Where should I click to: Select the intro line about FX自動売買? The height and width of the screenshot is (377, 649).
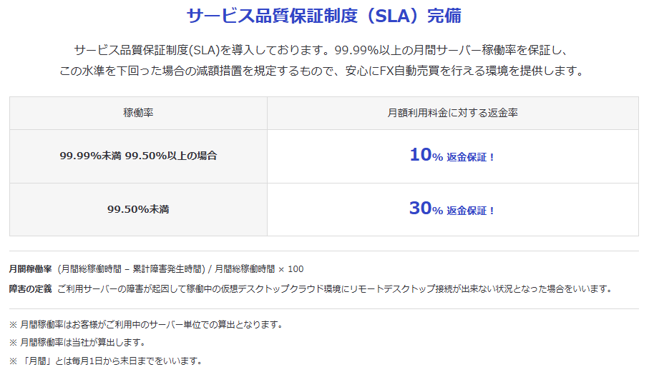pyautogui.click(x=323, y=71)
